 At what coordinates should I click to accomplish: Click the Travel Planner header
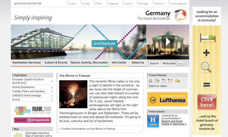coord(168,75)
